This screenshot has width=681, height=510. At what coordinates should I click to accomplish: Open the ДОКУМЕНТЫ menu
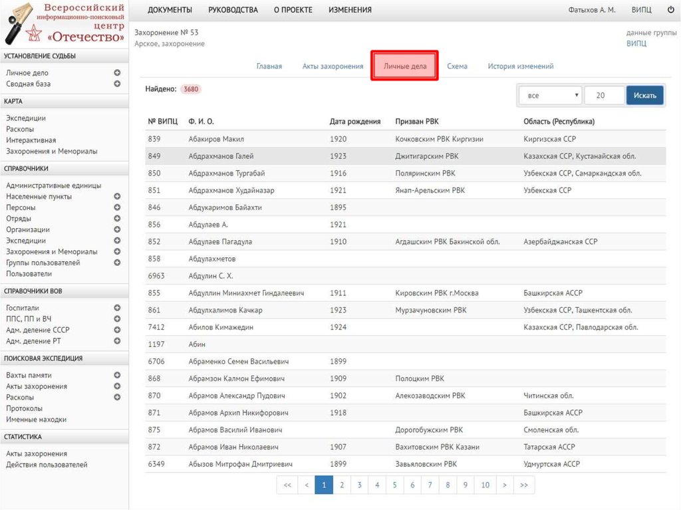tap(170, 10)
